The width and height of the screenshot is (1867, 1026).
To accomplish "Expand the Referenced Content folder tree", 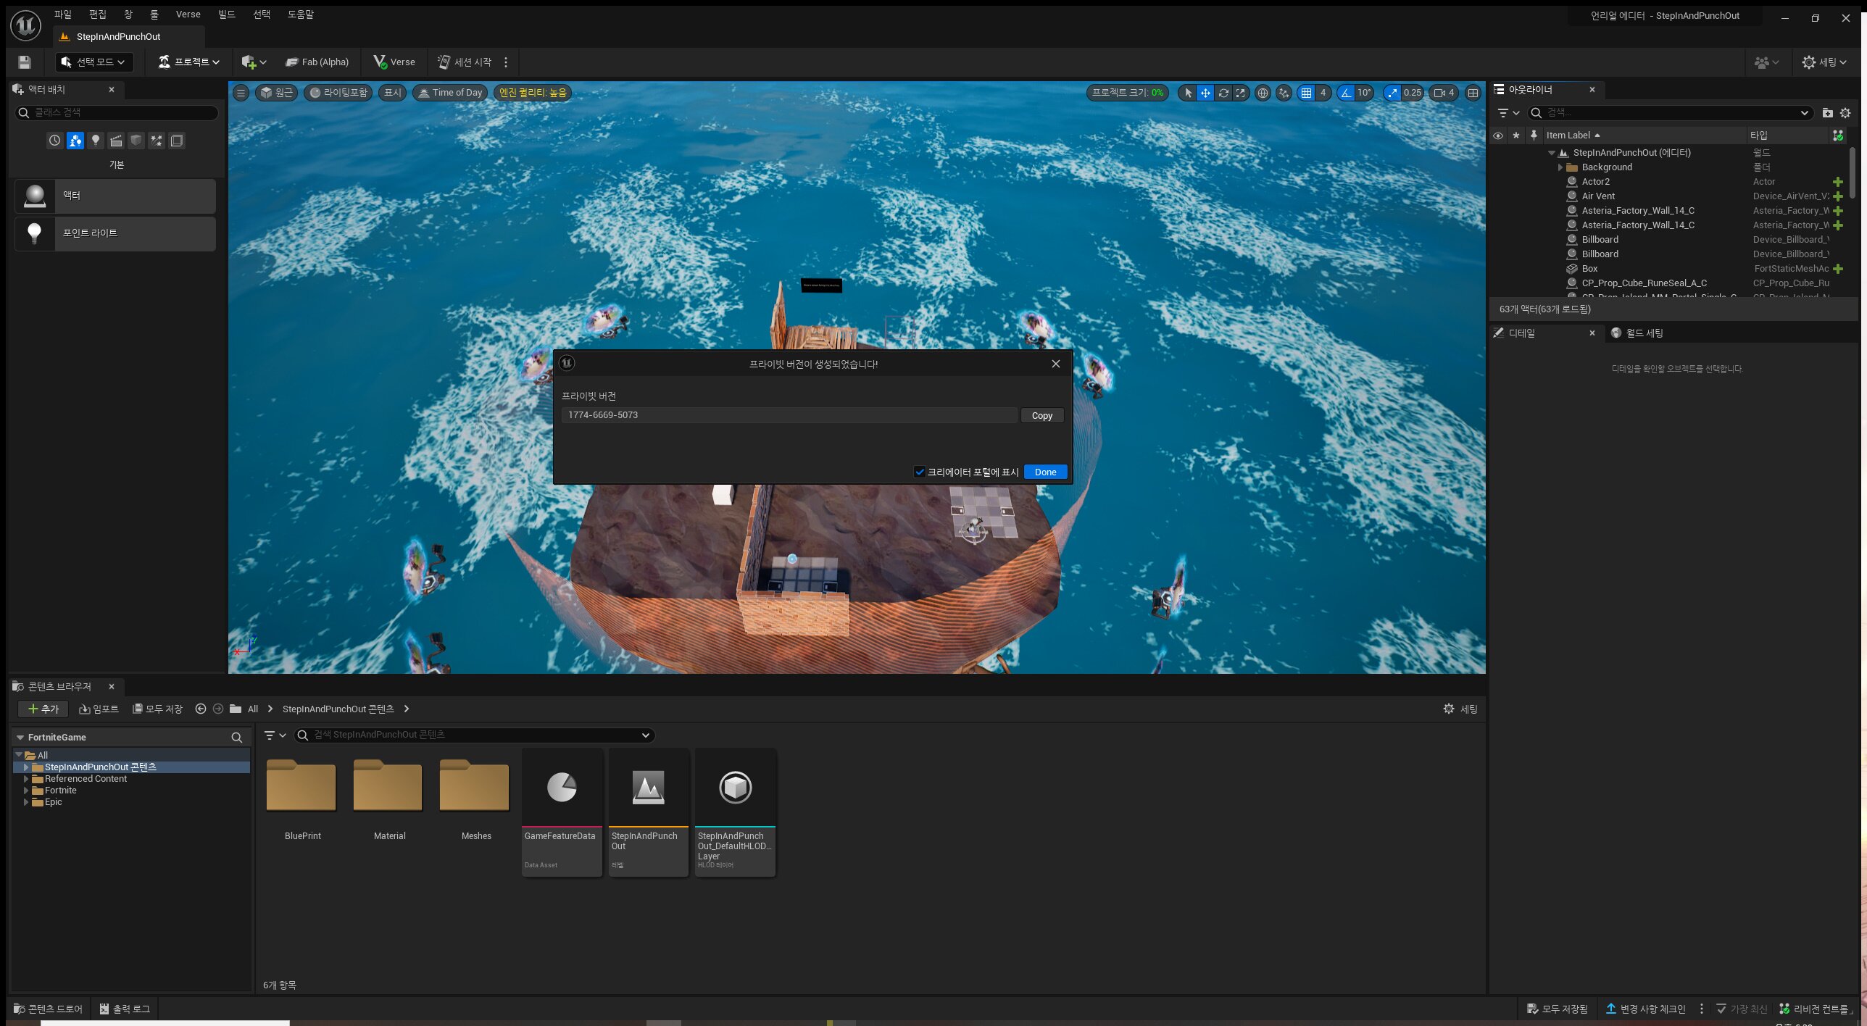I will (x=26, y=779).
